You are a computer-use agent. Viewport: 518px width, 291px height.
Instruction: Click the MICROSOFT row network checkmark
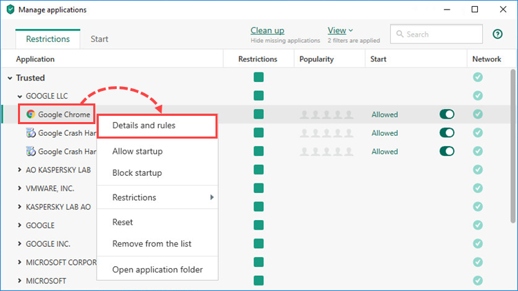478,281
